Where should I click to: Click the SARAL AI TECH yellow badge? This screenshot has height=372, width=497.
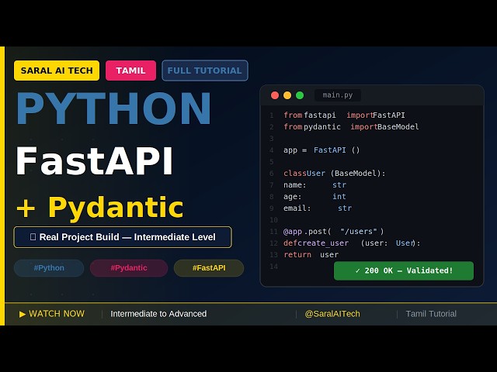pyautogui.click(x=57, y=71)
